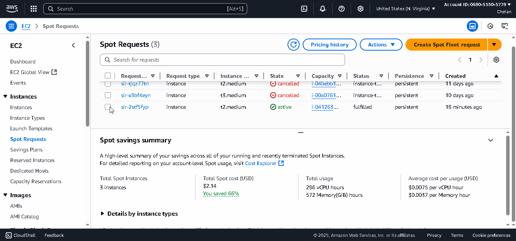The image size is (516, 241).
Task: Collapse the EC2 sidebar with the chevron
Action: [73, 45]
